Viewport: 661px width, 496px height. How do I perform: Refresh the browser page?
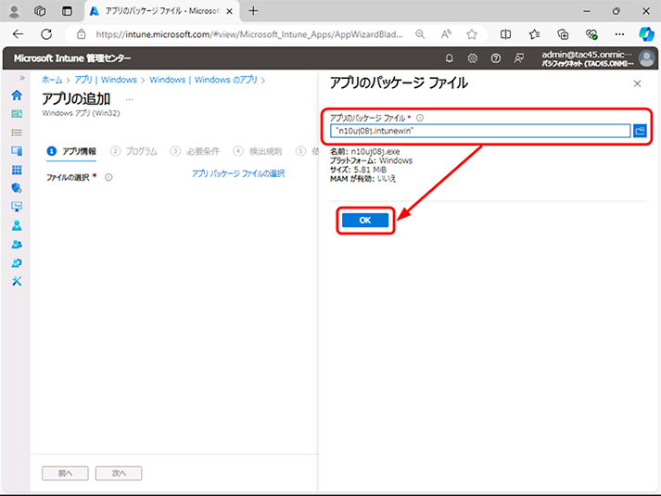pos(46,34)
